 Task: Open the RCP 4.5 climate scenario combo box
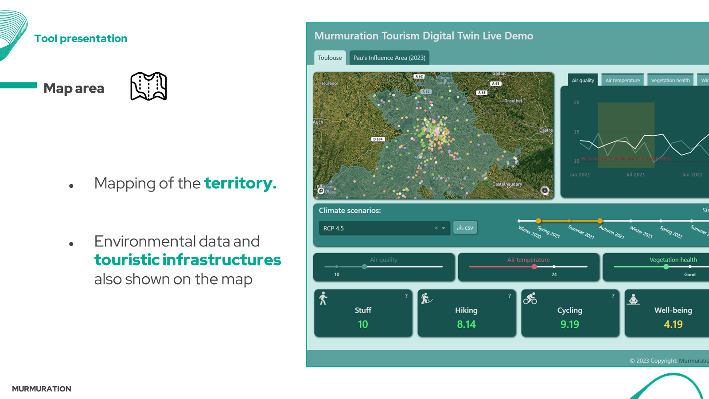[377, 228]
